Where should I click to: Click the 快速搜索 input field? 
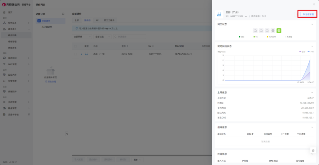129,37
